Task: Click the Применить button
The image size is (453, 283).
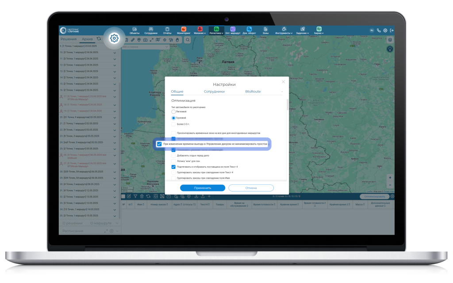Action: pos(203,188)
